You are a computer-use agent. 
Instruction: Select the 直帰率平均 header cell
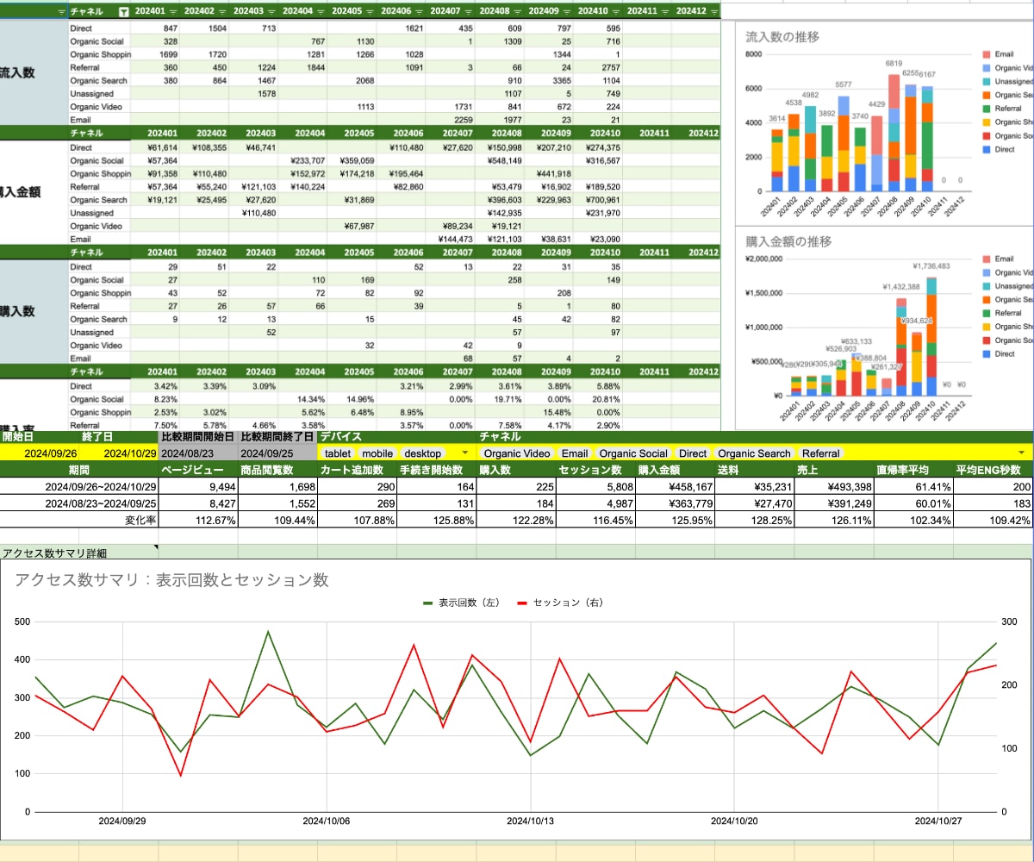[913, 470]
